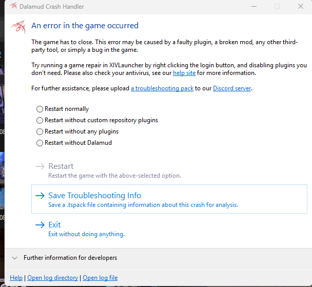
Task: Click Save Troubleshooting Info button
Action: pos(169,199)
